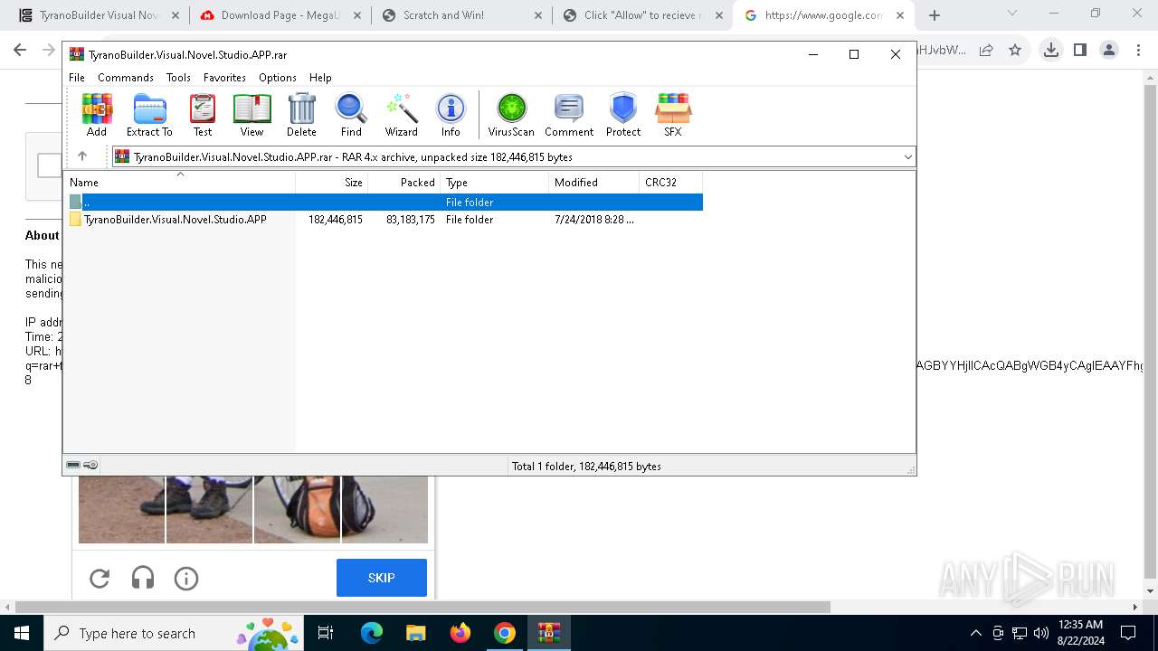Viewport: 1158px width, 651px height.
Task: Open the Find magnifier tool
Action: [x=351, y=115]
